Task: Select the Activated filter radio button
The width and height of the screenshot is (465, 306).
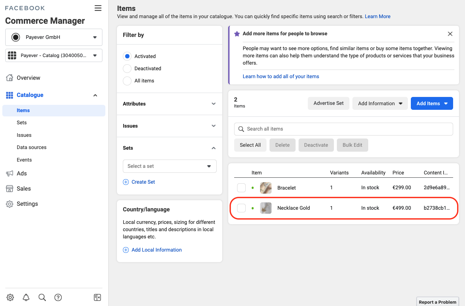Action: (127, 56)
